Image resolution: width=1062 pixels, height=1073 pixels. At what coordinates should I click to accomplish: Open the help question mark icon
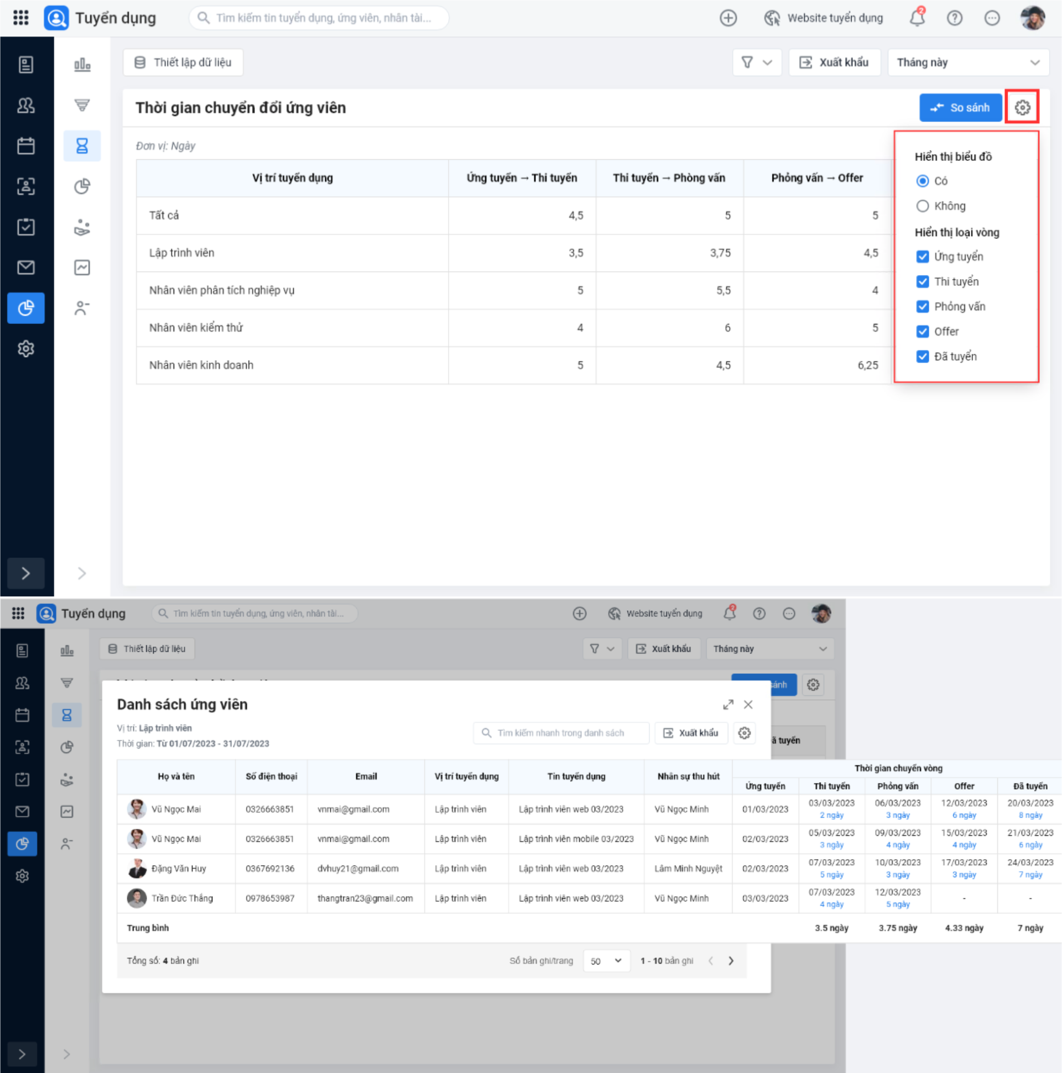[954, 18]
